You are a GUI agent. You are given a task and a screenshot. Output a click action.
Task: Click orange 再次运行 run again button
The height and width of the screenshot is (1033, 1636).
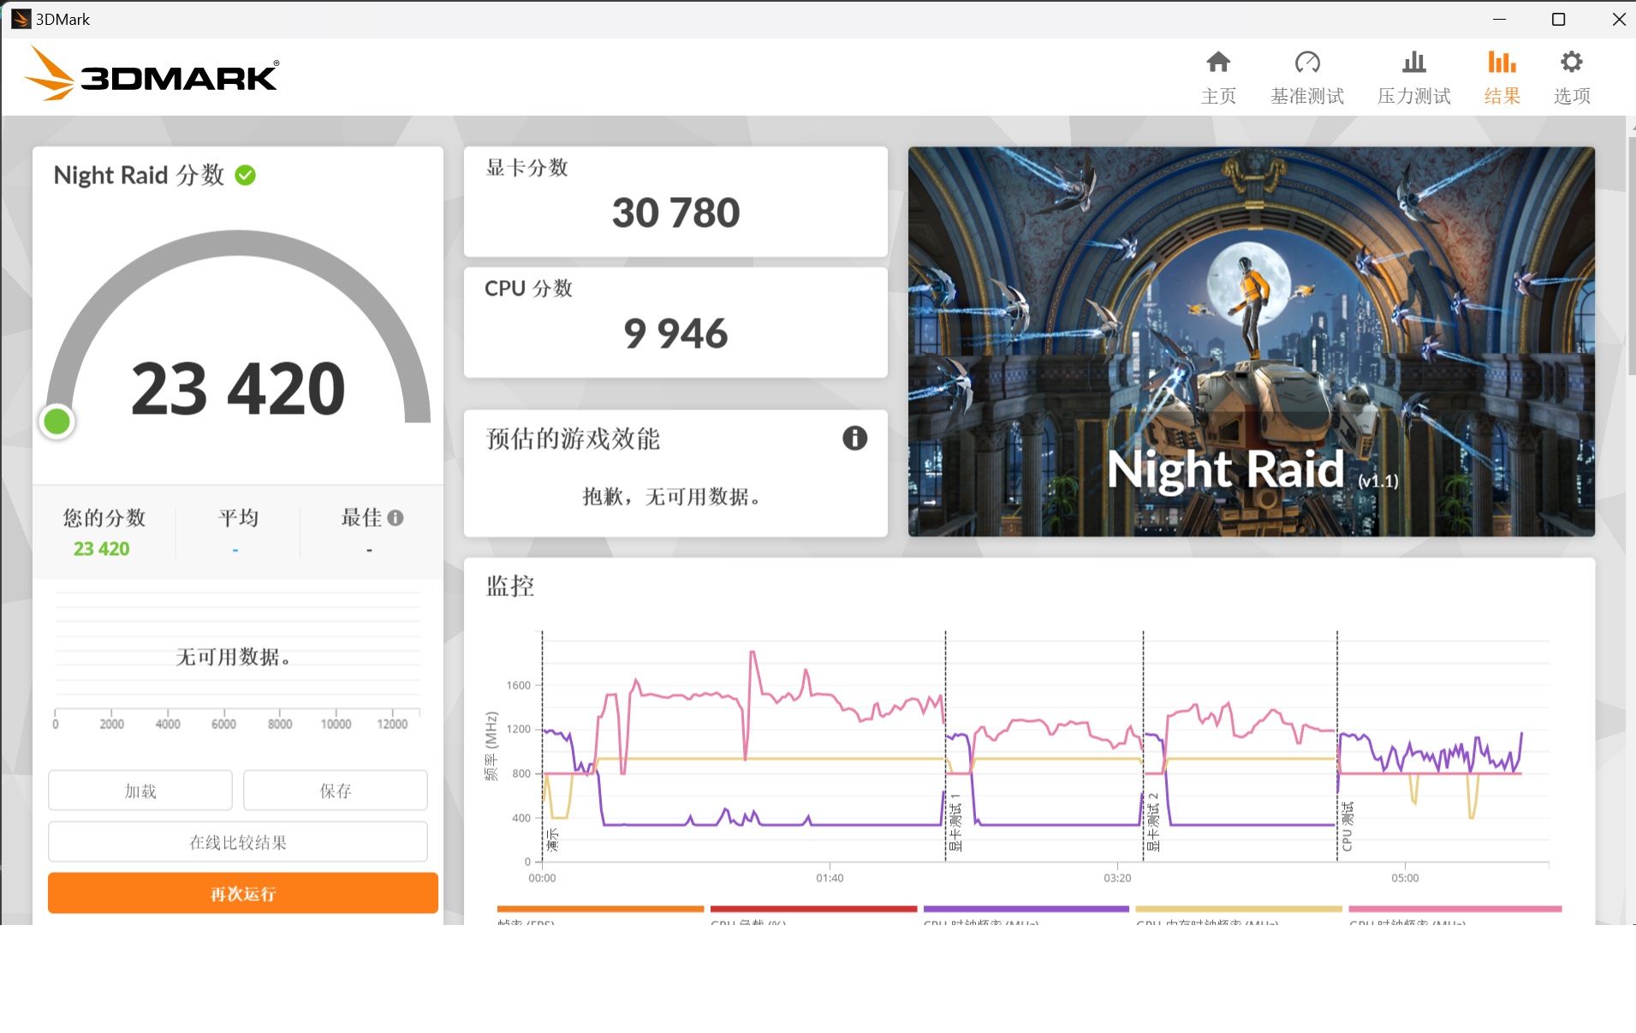pos(243,893)
